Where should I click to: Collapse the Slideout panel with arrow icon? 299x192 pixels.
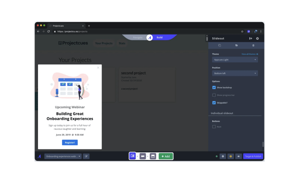click(x=251, y=38)
